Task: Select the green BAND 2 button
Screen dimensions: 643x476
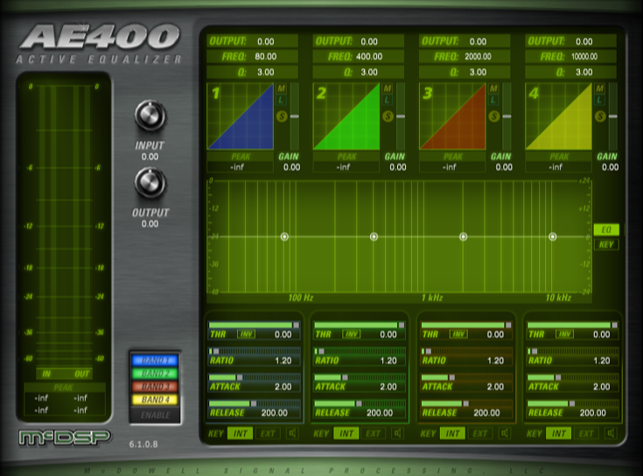Action: [155, 374]
